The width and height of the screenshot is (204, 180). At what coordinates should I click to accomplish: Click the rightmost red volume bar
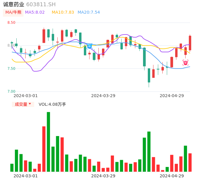(x=190, y=162)
